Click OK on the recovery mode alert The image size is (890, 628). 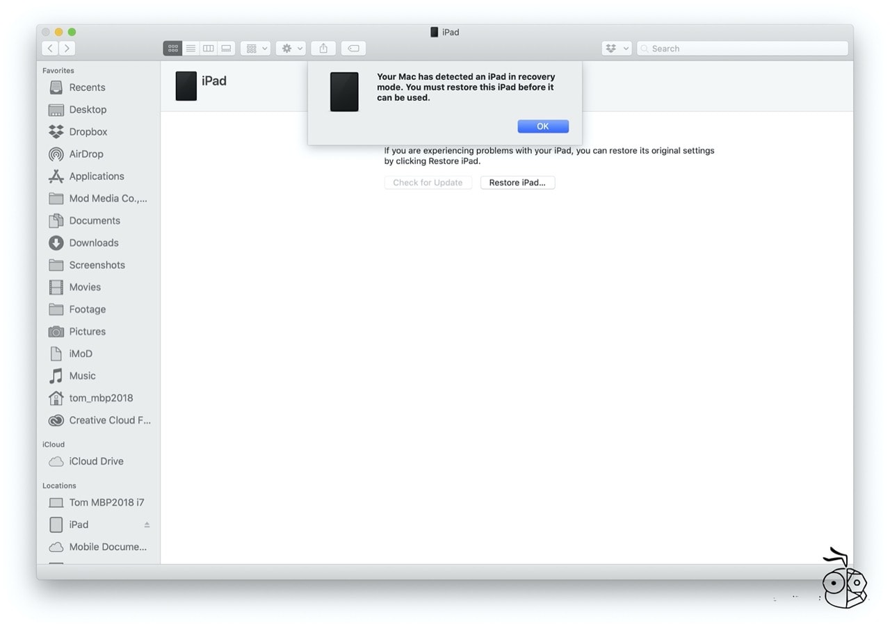coord(542,126)
